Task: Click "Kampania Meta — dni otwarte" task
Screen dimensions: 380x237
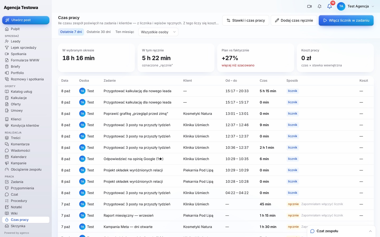Action: 128,227
